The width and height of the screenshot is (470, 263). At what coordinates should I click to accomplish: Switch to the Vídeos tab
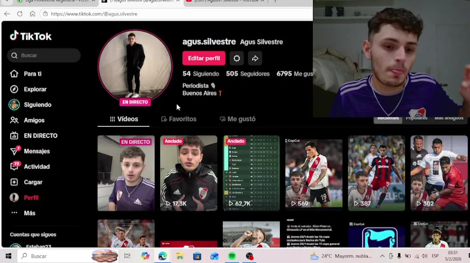[124, 119]
